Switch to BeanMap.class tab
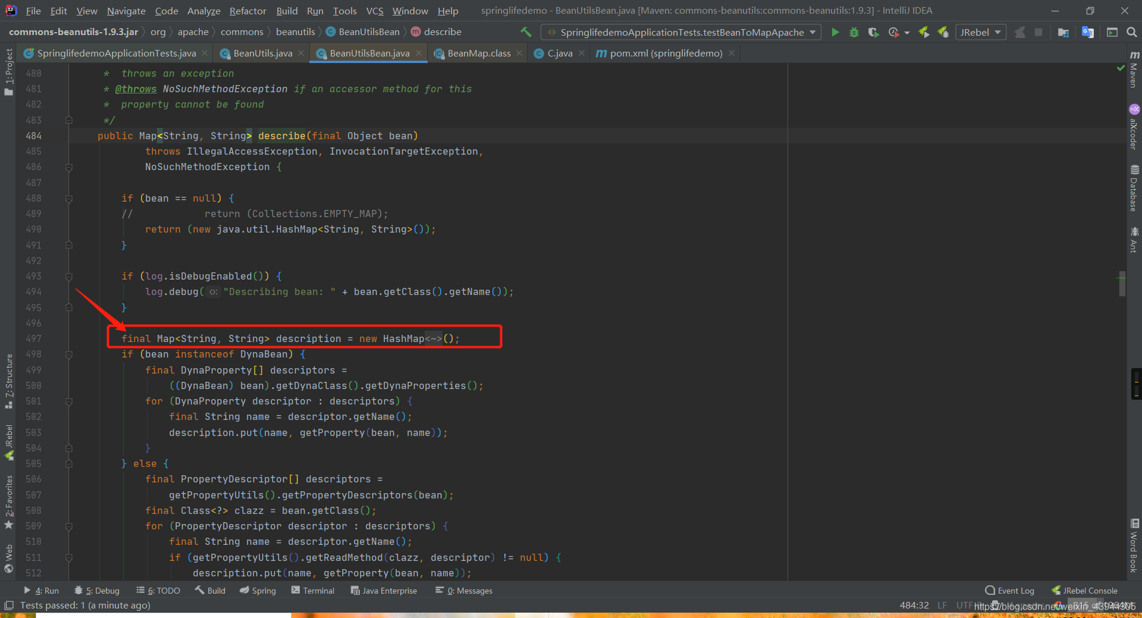The height and width of the screenshot is (618, 1142). click(x=479, y=54)
